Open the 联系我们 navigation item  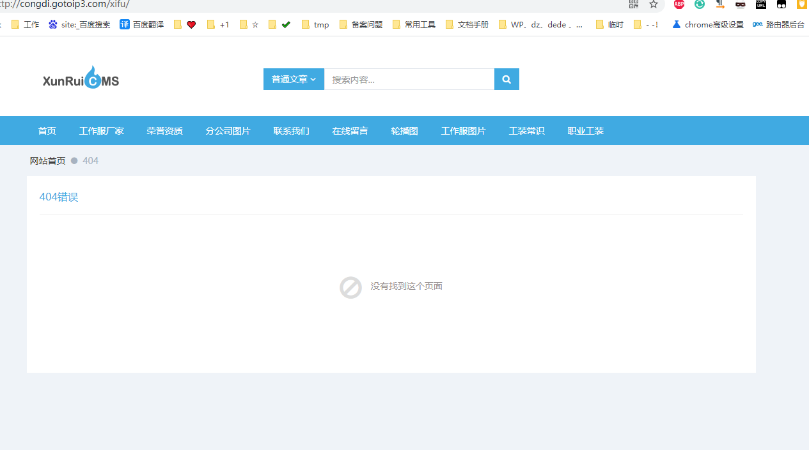pos(291,131)
